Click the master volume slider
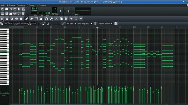The width and height of the screenshot is (188, 105). coord(64,11)
